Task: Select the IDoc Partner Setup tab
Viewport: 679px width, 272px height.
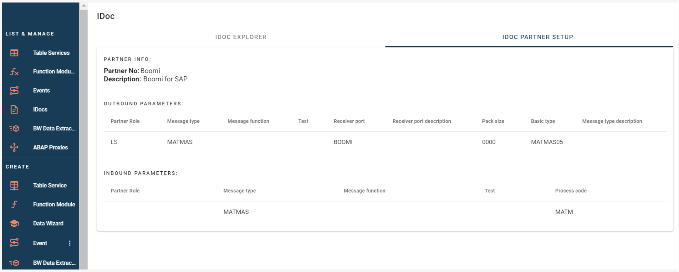Action: 537,37
